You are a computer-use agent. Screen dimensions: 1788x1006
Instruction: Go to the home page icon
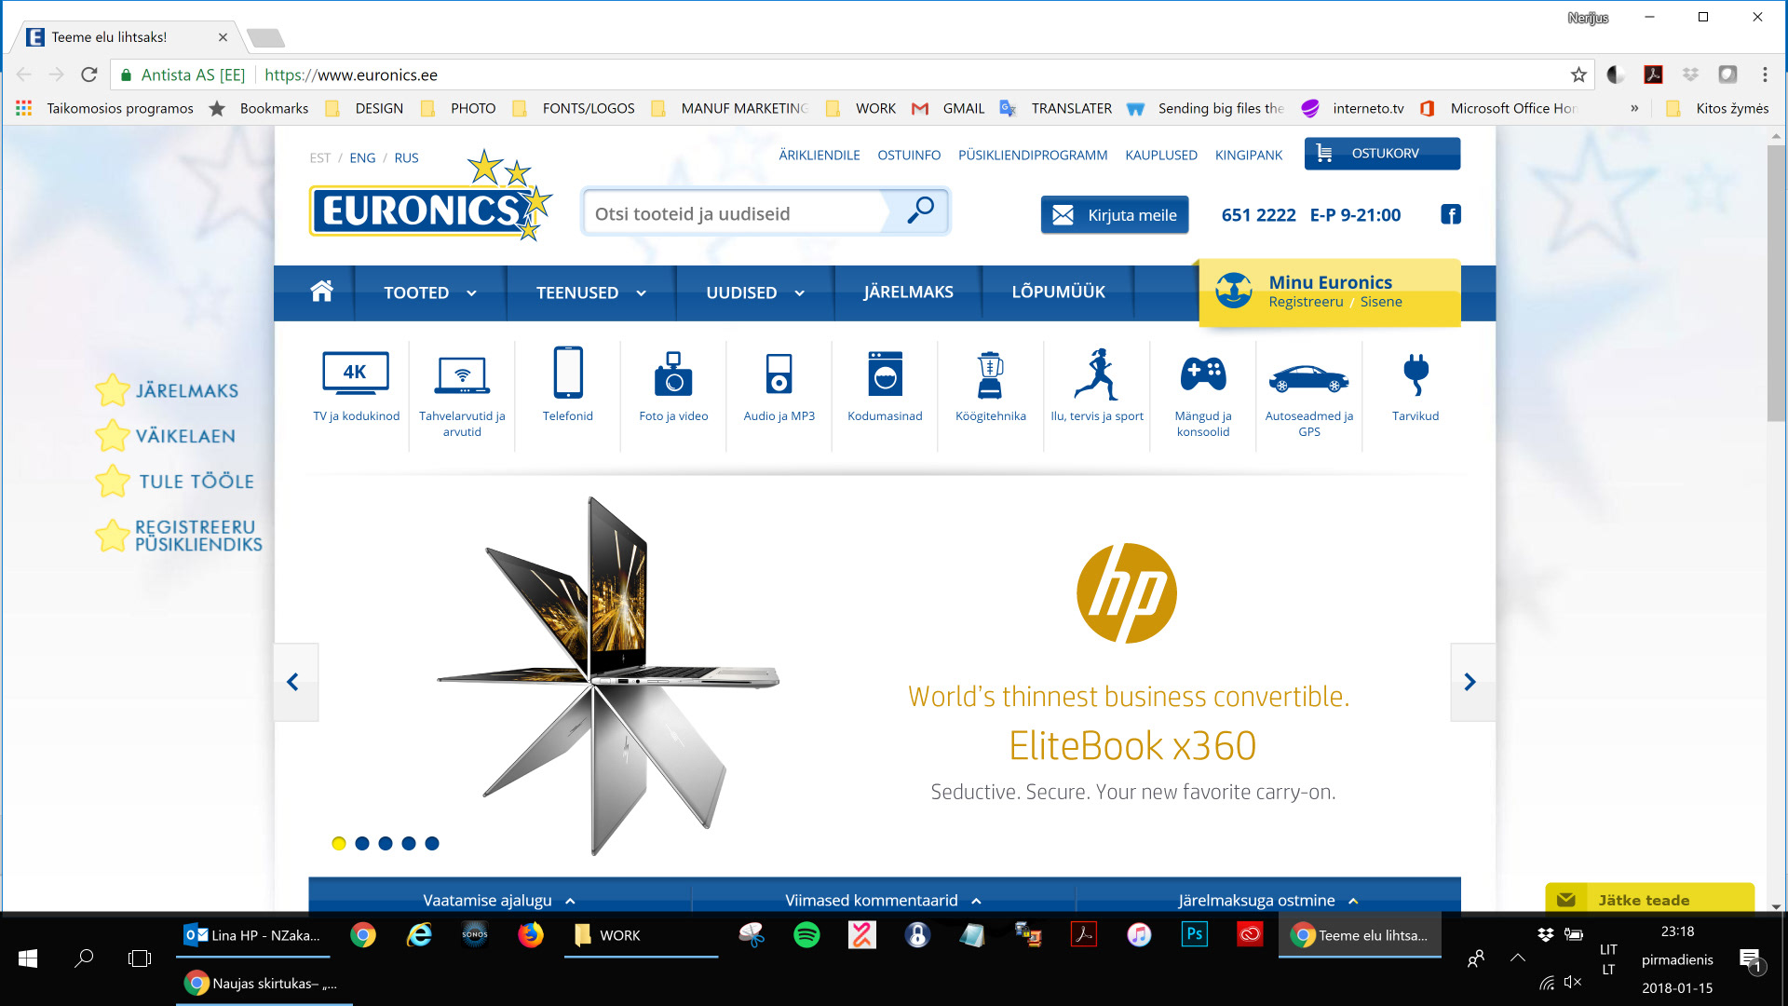click(321, 292)
